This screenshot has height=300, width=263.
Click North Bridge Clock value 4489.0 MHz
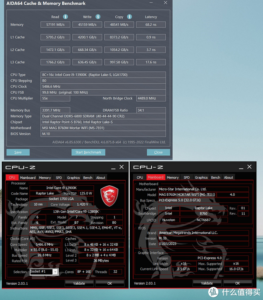point(151,99)
